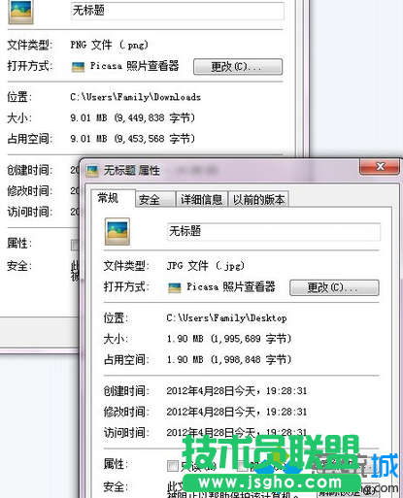The width and height of the screenshot is (403, 498).
Task: Select size text 1.90 MB (1,995,689 字节)
Action: click(229, 339)
